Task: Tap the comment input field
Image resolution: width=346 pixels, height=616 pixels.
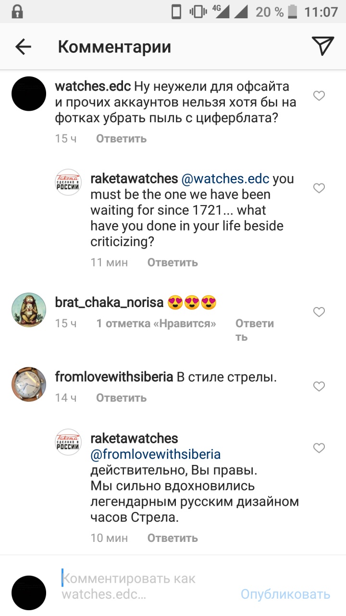Action: click(144, 586)
